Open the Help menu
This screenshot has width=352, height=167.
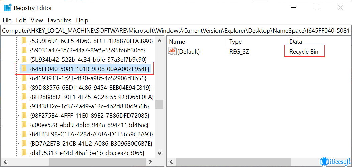pos(82,20)
